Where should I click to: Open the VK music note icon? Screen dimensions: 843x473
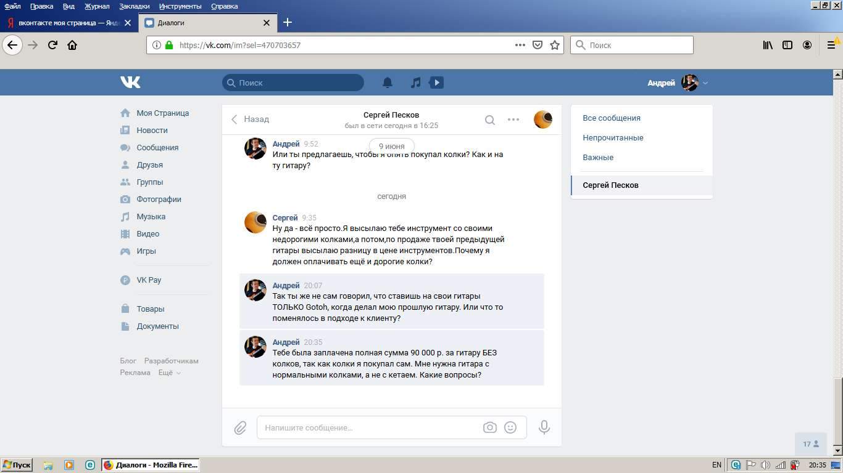click(x=416, y=83)
